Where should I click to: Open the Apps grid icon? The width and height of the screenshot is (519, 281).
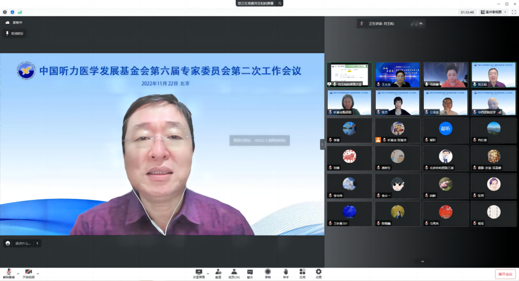pos(302,272)
